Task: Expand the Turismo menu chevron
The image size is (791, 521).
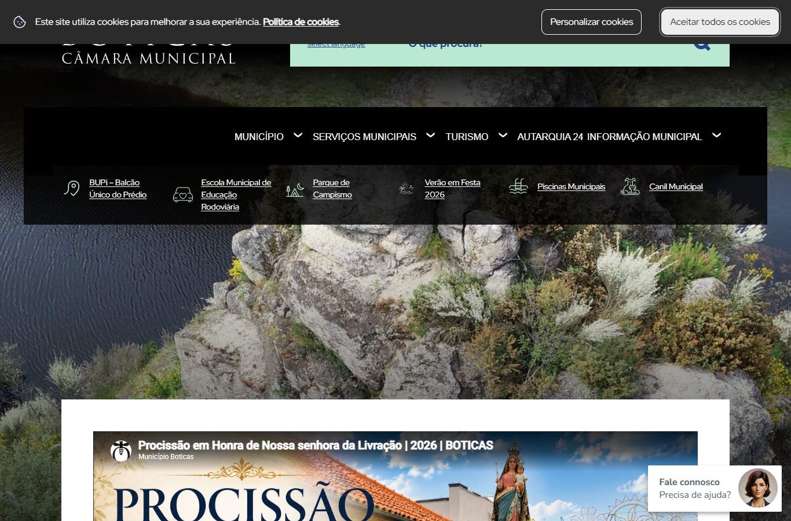Action: pyautogui.click(x=503, y=135)
